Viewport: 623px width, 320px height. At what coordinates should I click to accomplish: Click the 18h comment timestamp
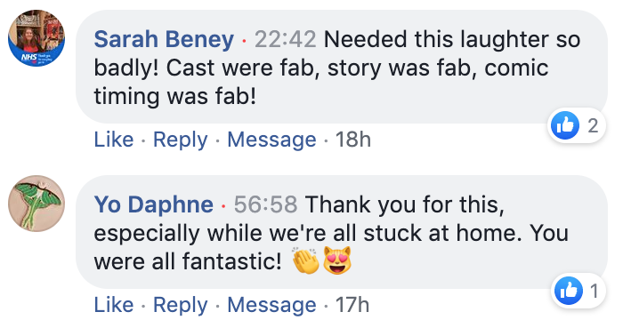[x=352, y=140]
